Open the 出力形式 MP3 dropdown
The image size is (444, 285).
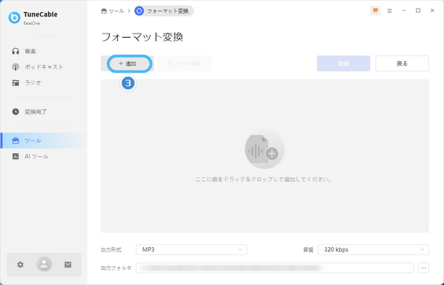point(191,249)
